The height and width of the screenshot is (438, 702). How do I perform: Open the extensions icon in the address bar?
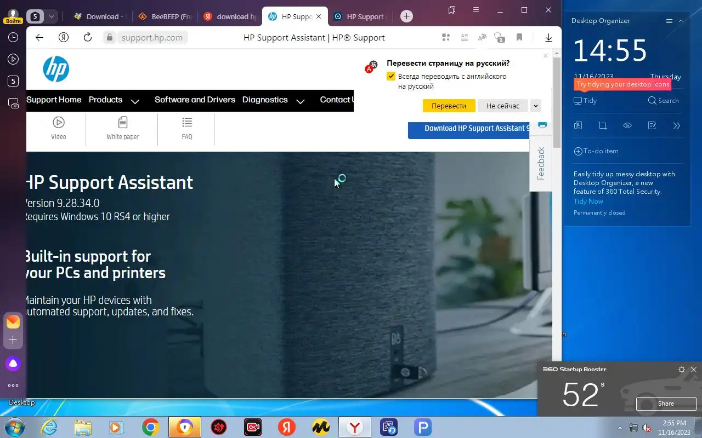coord(446,37)
